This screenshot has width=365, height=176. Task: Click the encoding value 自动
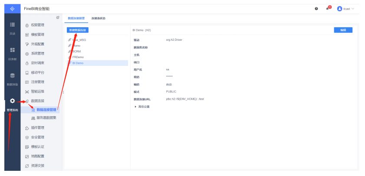click(x=169, y=85)
